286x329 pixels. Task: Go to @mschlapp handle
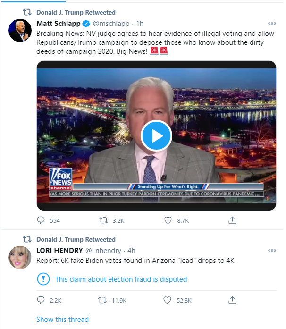click(x=111, y=24)
